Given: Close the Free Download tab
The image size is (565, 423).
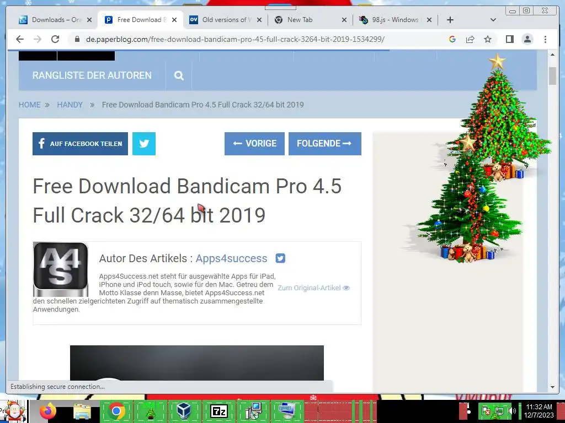Looking at the screenshot, I should point(174,20).
